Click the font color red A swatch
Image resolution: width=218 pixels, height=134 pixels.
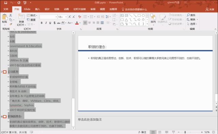coord(77,23)
